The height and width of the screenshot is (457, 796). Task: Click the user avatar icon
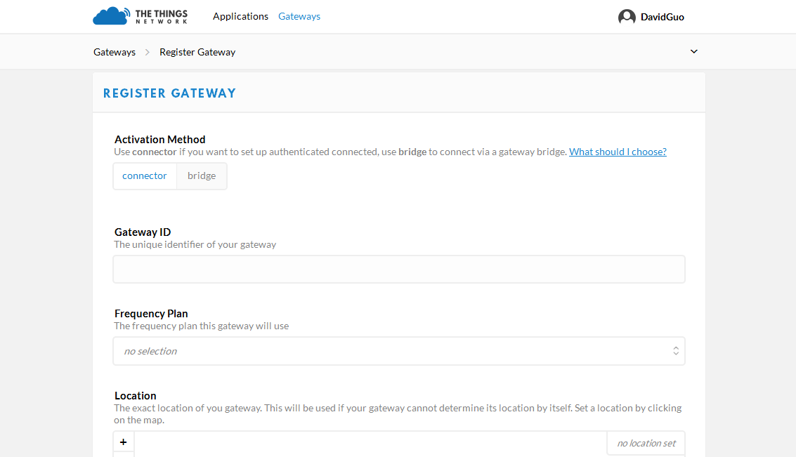click(x=627, y=17)
